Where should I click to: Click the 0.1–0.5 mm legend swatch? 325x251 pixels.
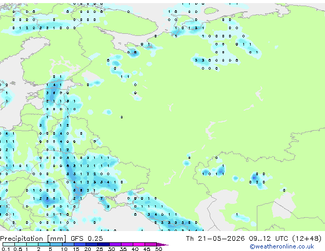tap(9, 244)
